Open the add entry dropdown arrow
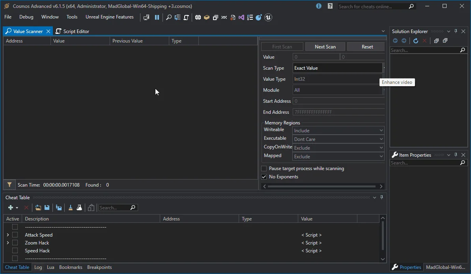The width and height of the screenshot is (471, 274). pyautogui.click(x=17, y=208)
